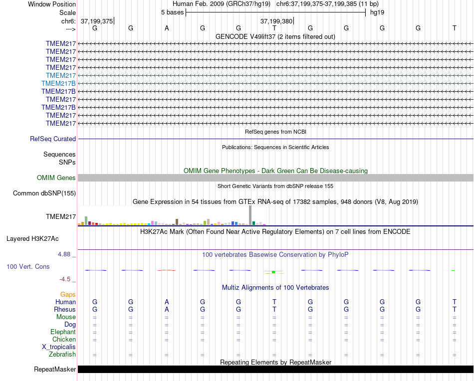Click the red PhyloP conservation bar
Viewport: 474px width, 381px height.
(x=167, y=270)
